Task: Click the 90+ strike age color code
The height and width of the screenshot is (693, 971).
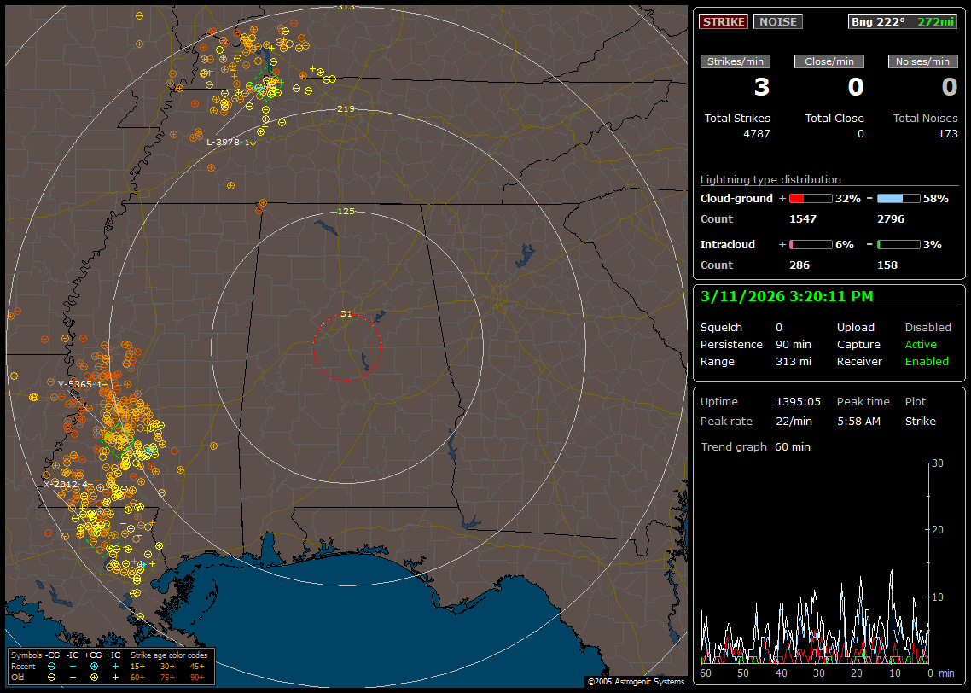Action: (197, 677)
